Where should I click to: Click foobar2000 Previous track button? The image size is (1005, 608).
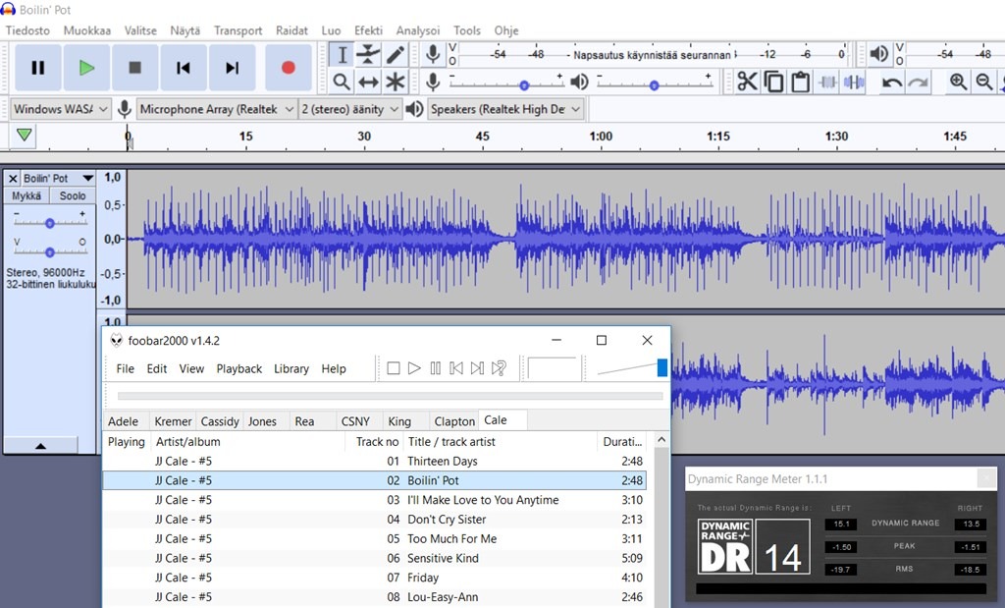pyautogui.click(x=456, y=368)
